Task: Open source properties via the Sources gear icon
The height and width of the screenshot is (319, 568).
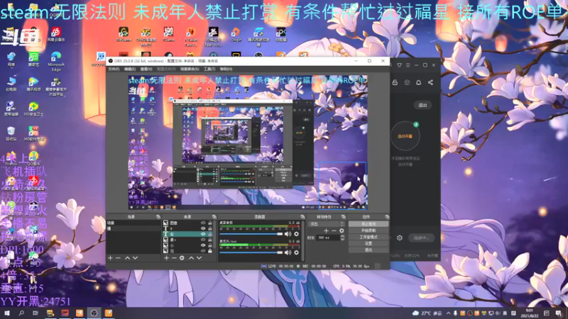Action: click(182, 258)
